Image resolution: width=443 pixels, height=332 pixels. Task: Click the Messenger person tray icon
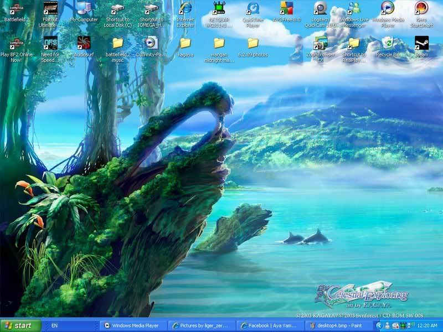[387, 325]
